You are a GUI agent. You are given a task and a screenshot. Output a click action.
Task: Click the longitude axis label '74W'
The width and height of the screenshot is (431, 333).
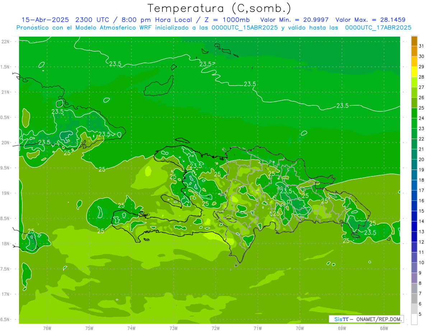pos(131,328)
